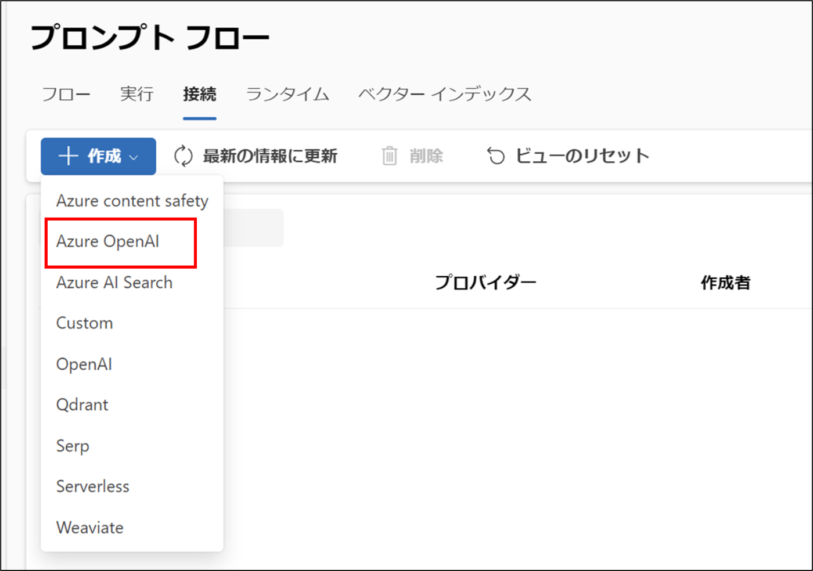Click 最新の情報に更新 refresh label
813x571 pixels.
[270, 156]
